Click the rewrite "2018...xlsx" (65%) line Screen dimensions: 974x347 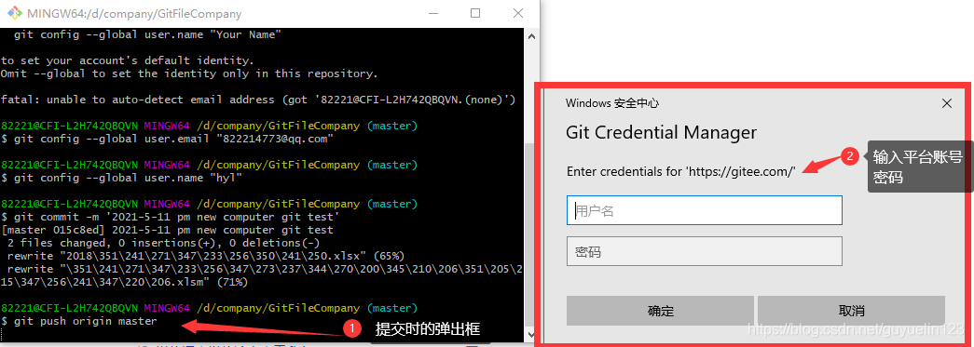point(206,256)
